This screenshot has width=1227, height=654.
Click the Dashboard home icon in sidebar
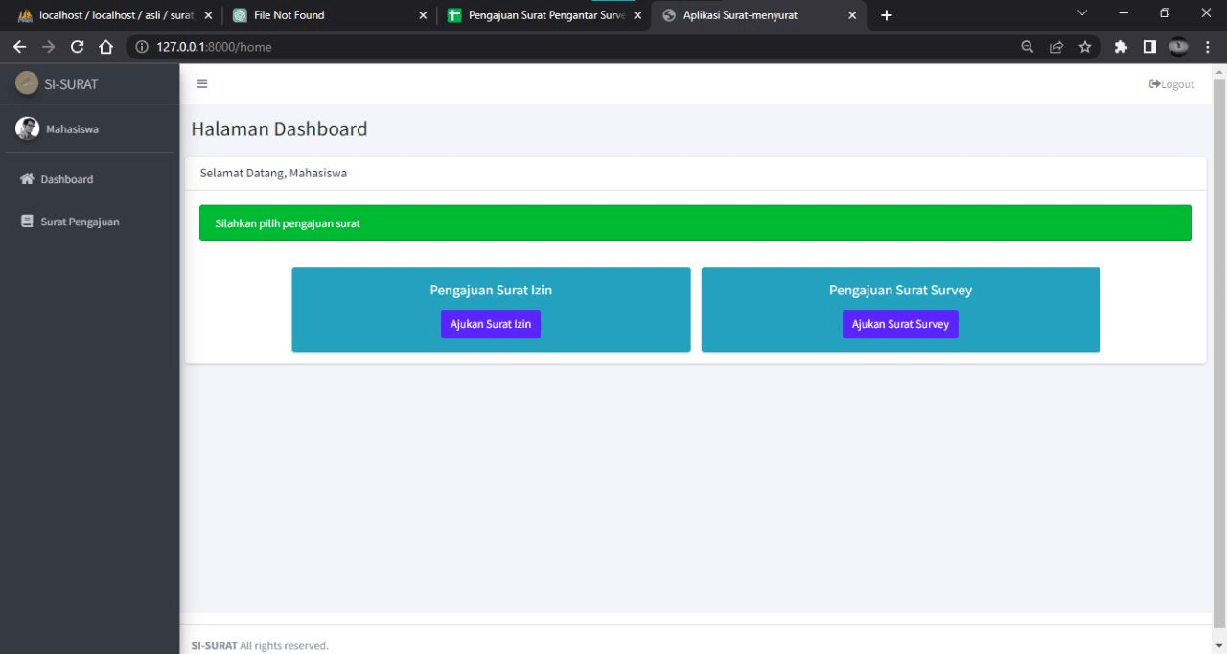tap(27, 179)
